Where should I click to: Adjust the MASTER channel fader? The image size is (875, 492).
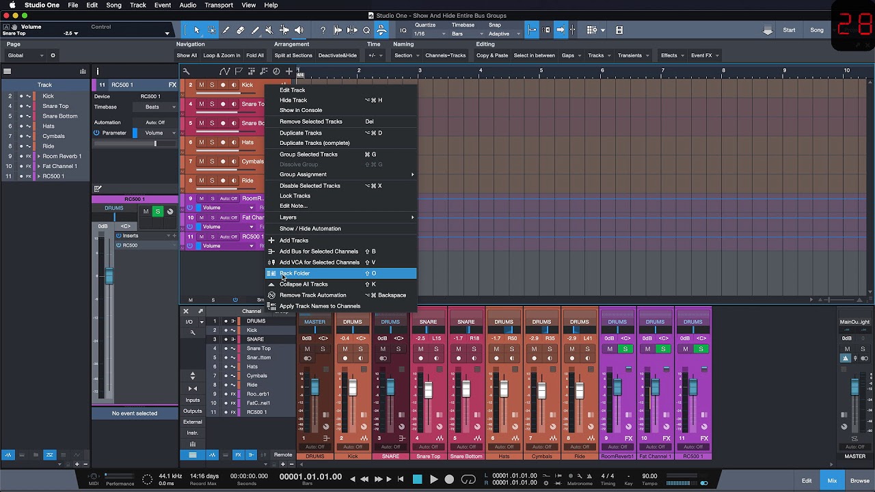[854, 387]
